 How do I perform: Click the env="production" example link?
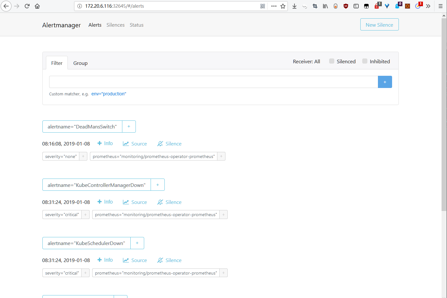click(x=109, y=94)
